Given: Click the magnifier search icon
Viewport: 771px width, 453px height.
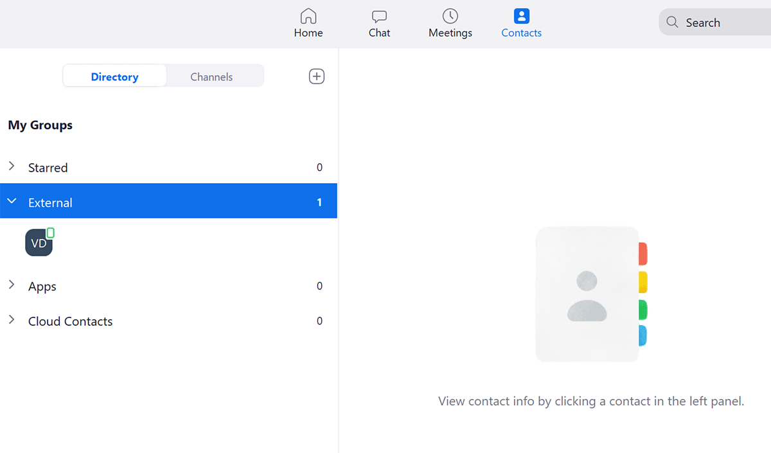Looking at the screenshot, I should pos(672,22).
